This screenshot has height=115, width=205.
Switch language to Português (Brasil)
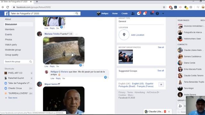tap(127, 86)
